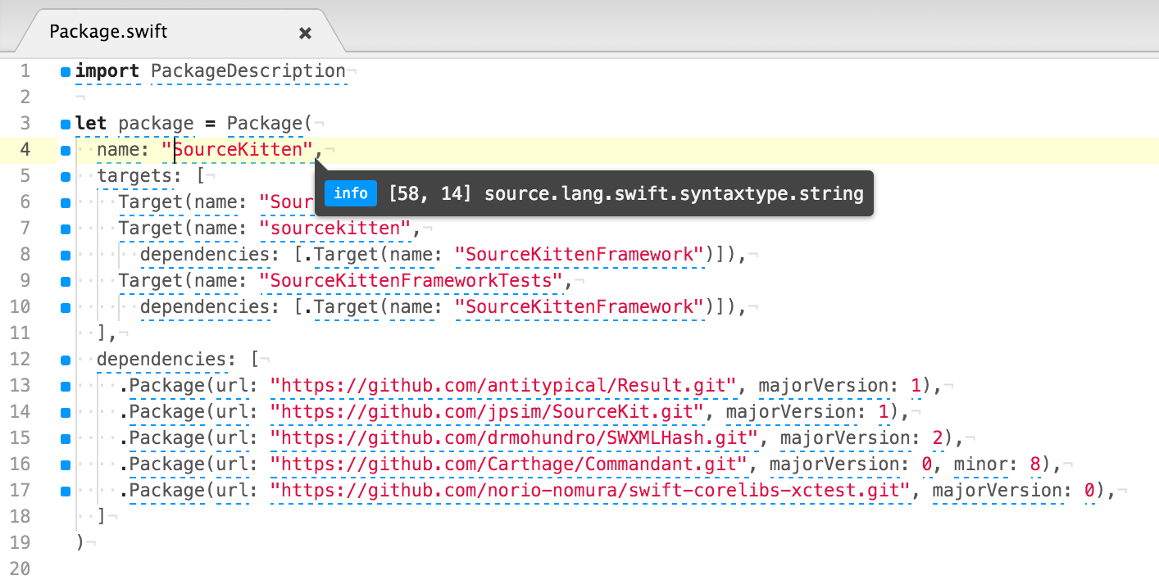Screen dimensions: 1159x580
Task: Click the import keyword on line 1
Action: [x=107, y=71]
